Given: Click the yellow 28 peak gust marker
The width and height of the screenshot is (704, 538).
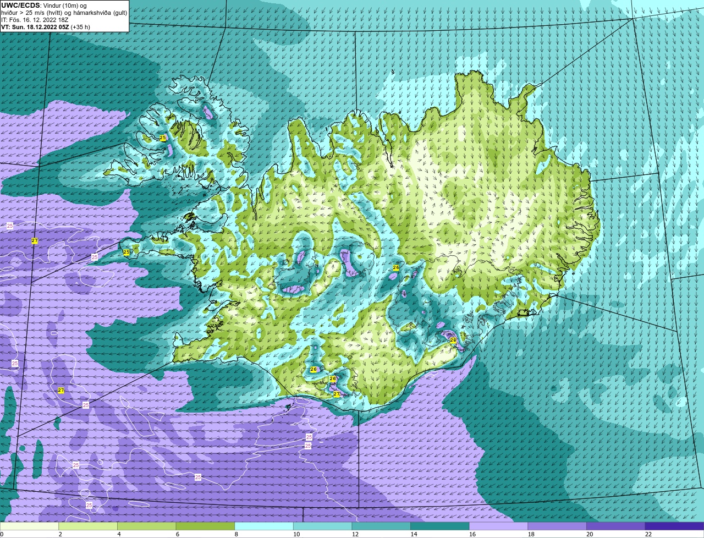Looking at the screenshot, I should coord(453,341).
